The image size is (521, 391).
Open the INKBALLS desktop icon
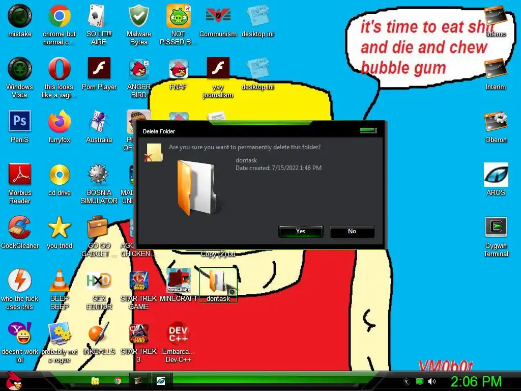pyautogui.click(x=99, y=339)
